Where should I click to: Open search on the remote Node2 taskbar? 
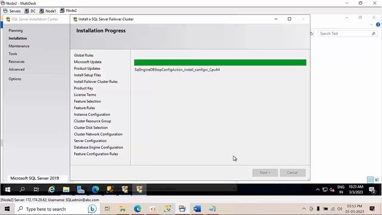pyautogui.click(x=22, y=189)
